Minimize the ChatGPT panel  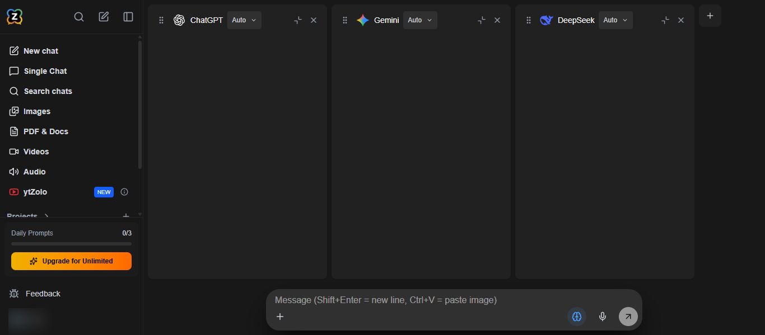[298, 20]
